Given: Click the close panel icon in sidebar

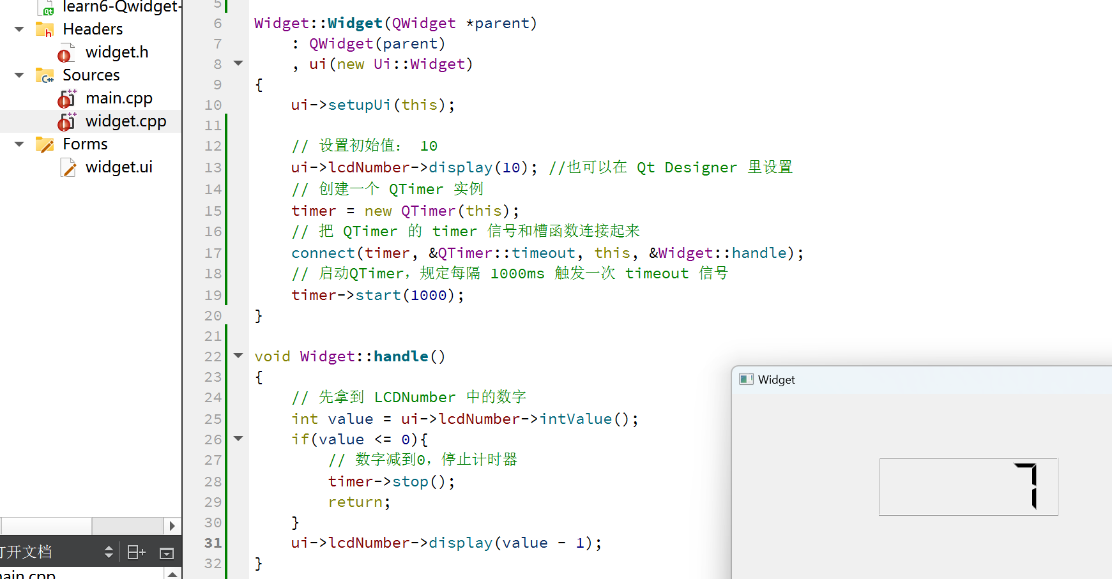Looking at the screenshot, I should point(167,553).
